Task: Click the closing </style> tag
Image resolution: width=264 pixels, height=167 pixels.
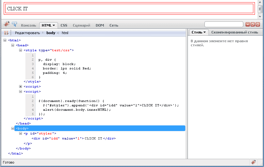Action: (x=32, y=82)
